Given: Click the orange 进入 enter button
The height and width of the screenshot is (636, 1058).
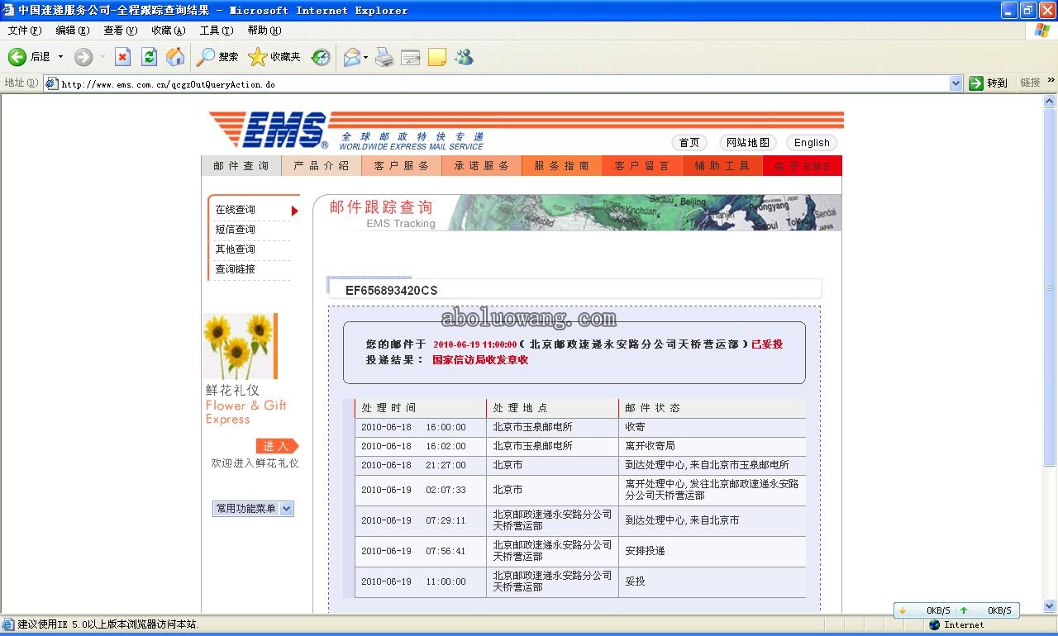Looking at the screenshot, I should 277,446.
